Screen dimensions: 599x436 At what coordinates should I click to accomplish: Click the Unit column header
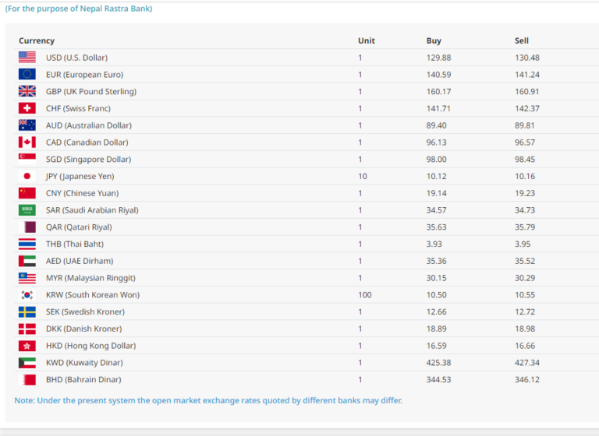pyautogui.click(x=366, y=40)
